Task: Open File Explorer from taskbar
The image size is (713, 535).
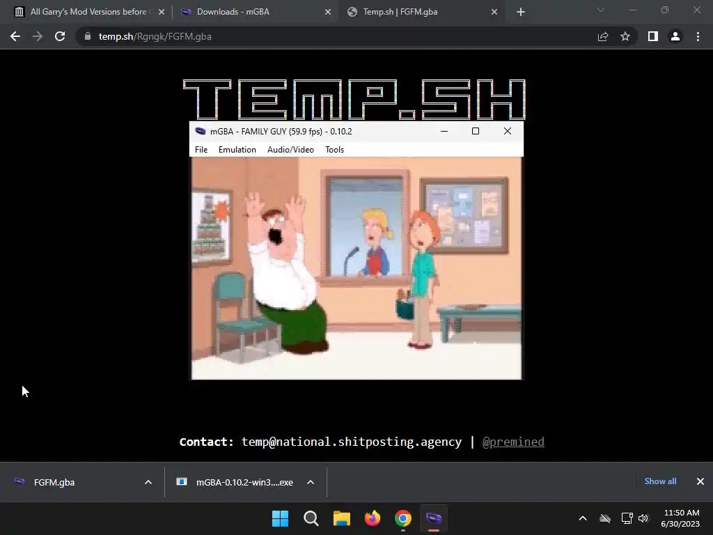Action: coord(341,518)
